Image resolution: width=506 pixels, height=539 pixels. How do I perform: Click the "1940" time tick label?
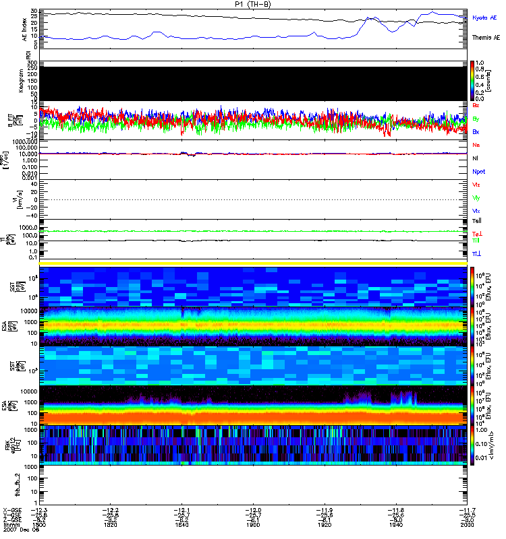(x=396, y=525)
